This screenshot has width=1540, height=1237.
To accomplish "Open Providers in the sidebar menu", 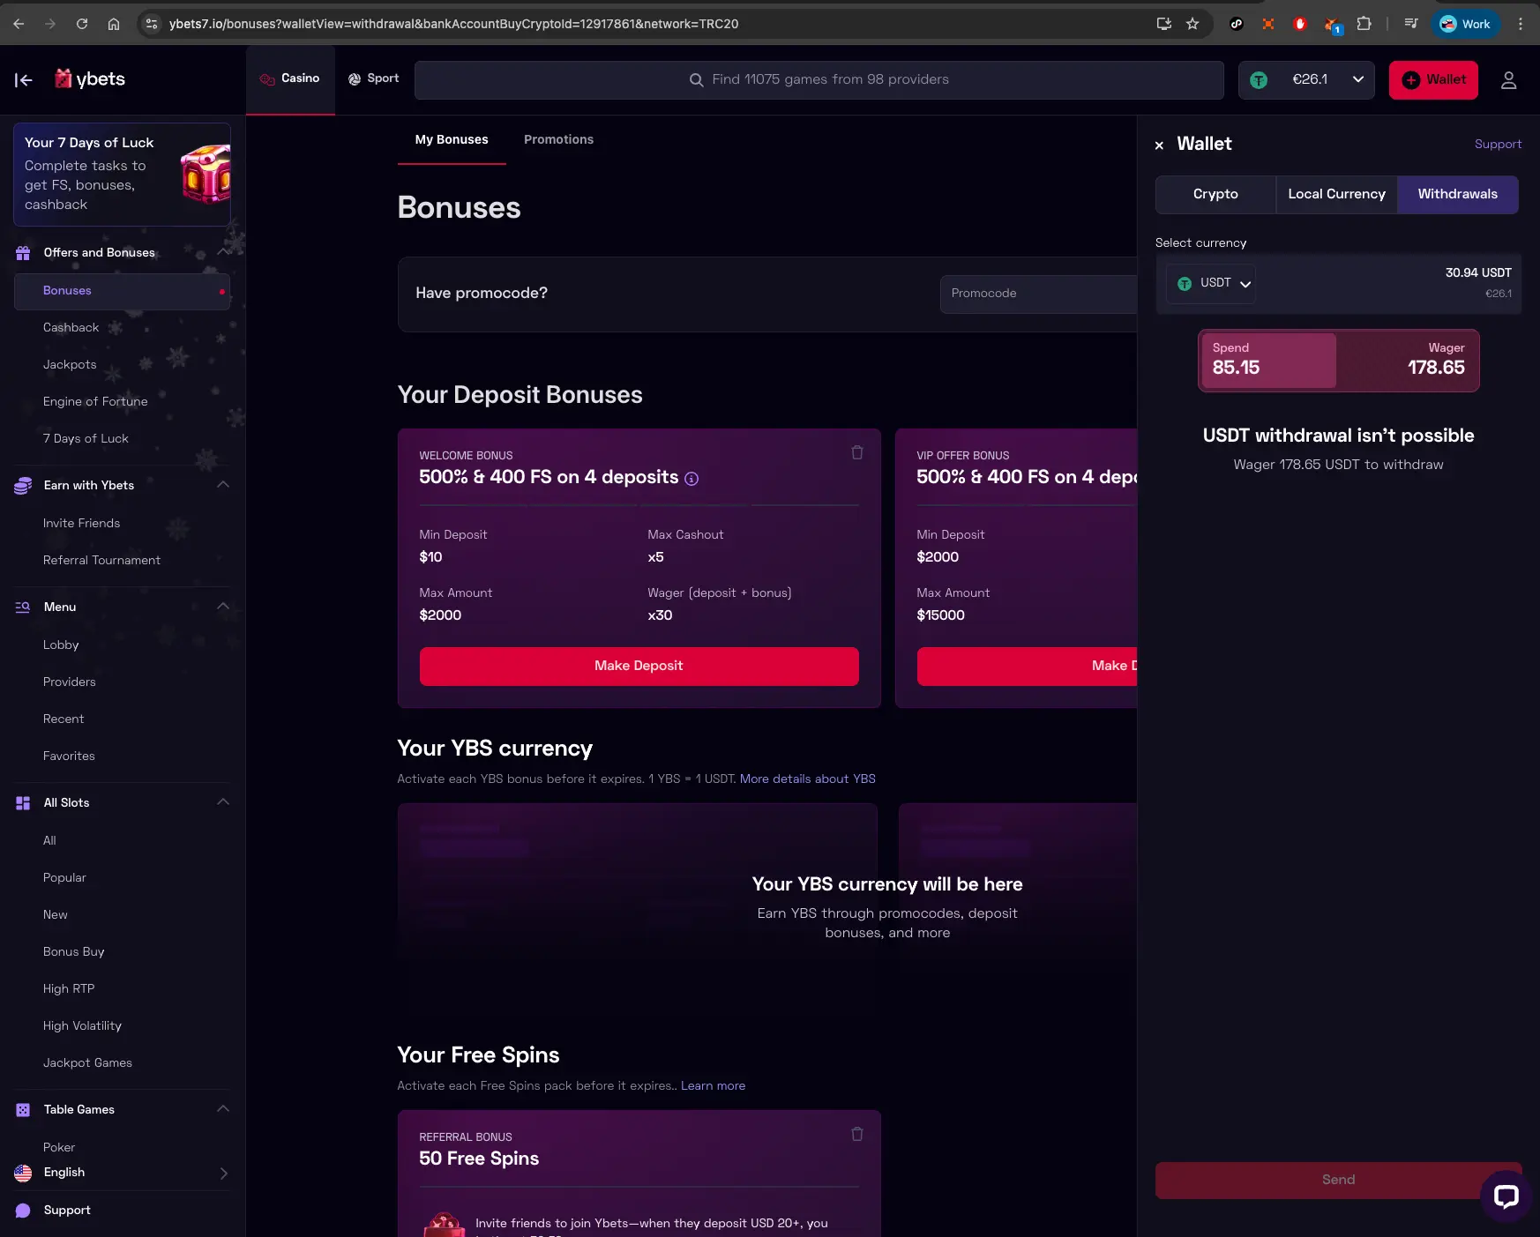I will (69, 682).
